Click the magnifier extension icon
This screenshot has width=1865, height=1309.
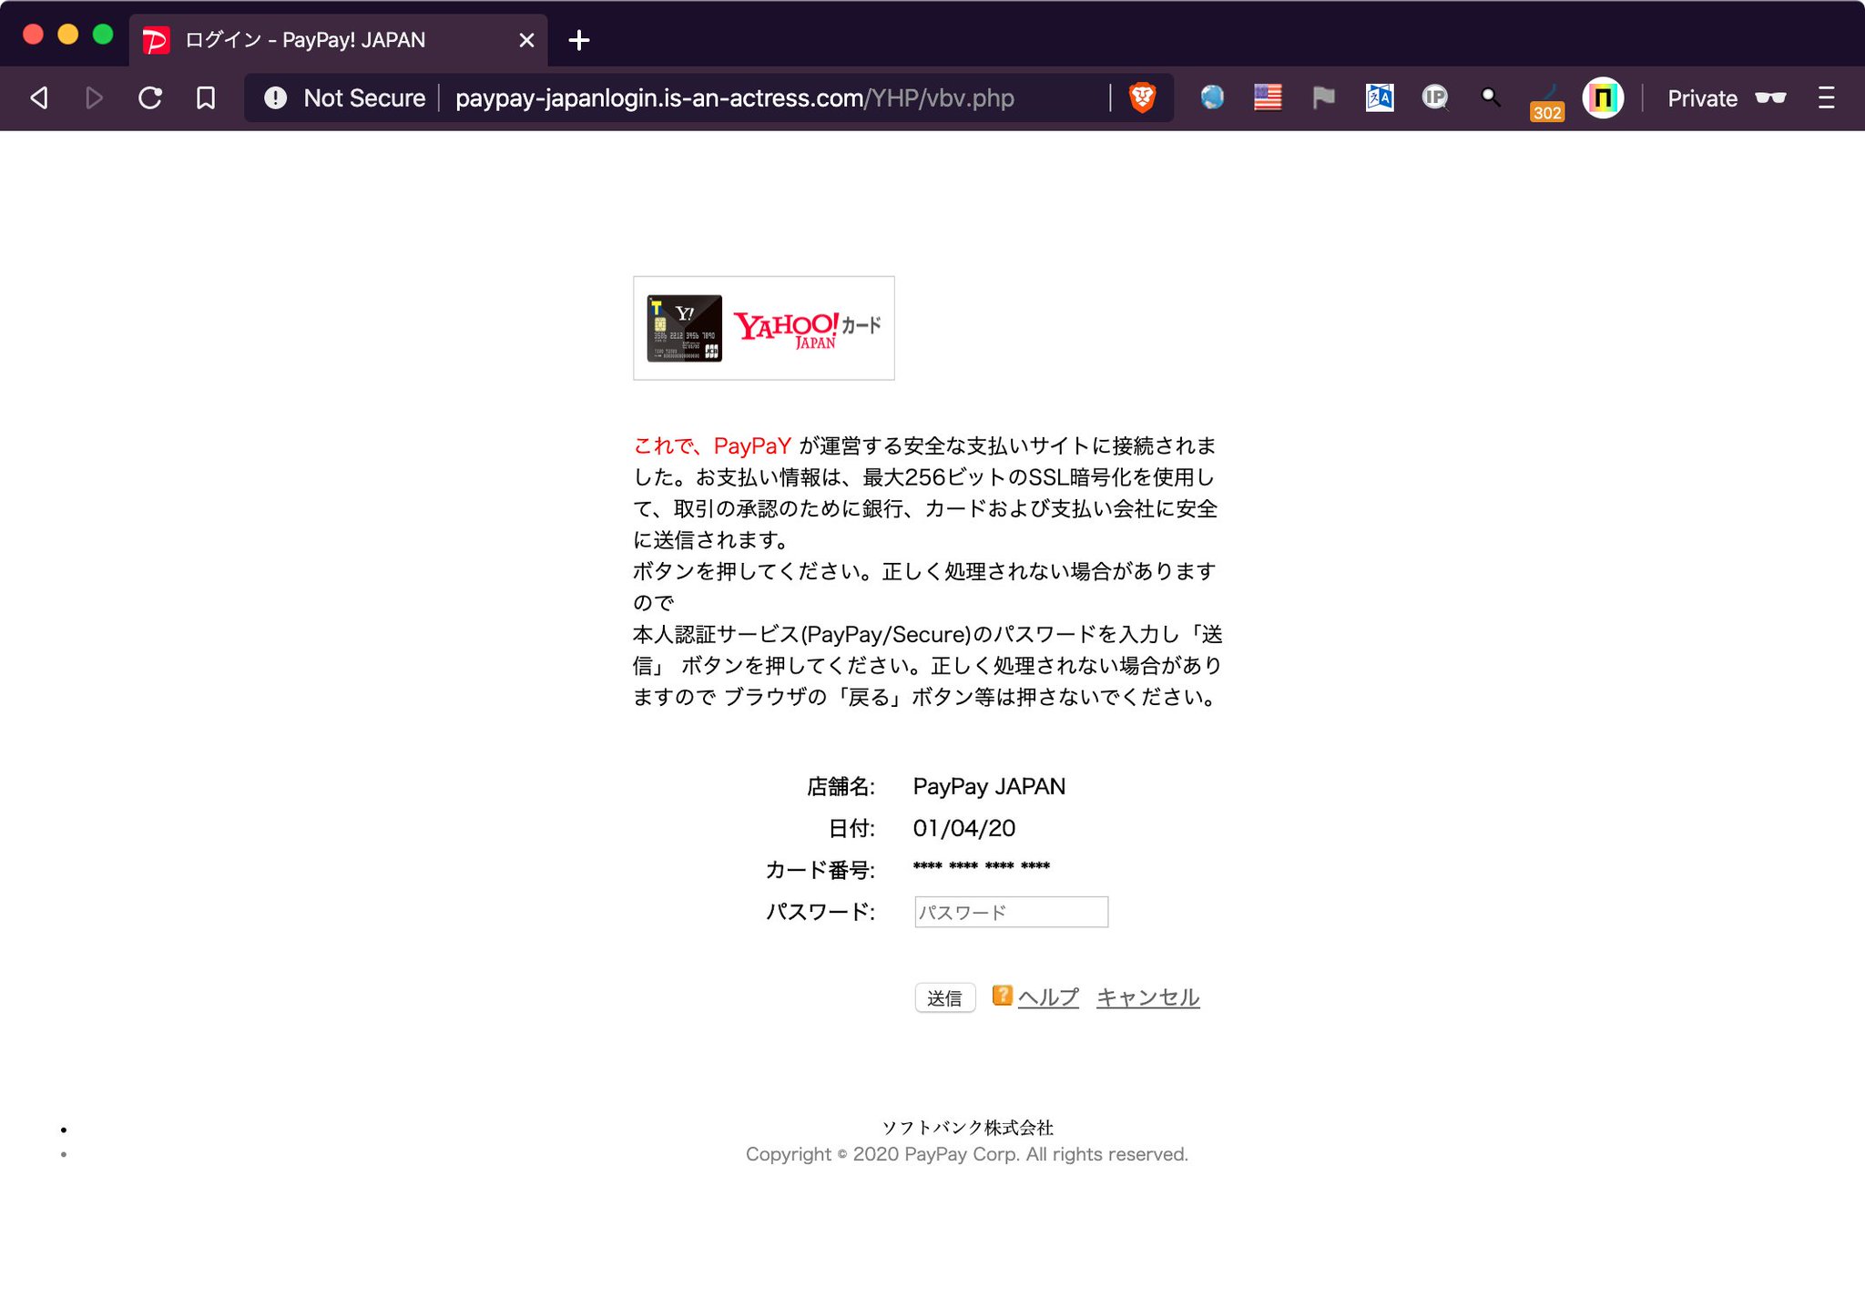(x=1491, y=97)
